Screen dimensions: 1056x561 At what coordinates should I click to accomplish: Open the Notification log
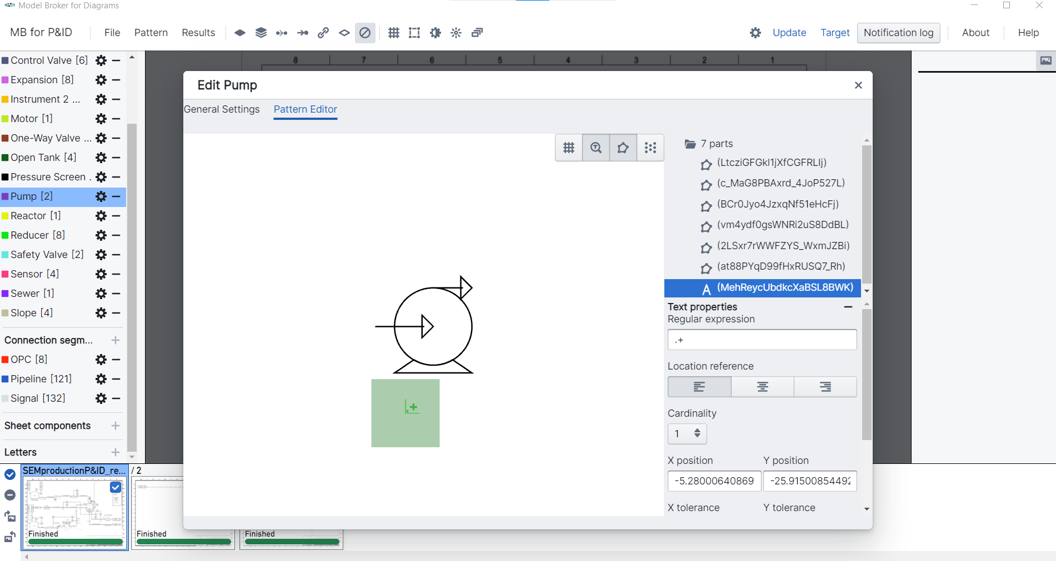pos(899,33)
